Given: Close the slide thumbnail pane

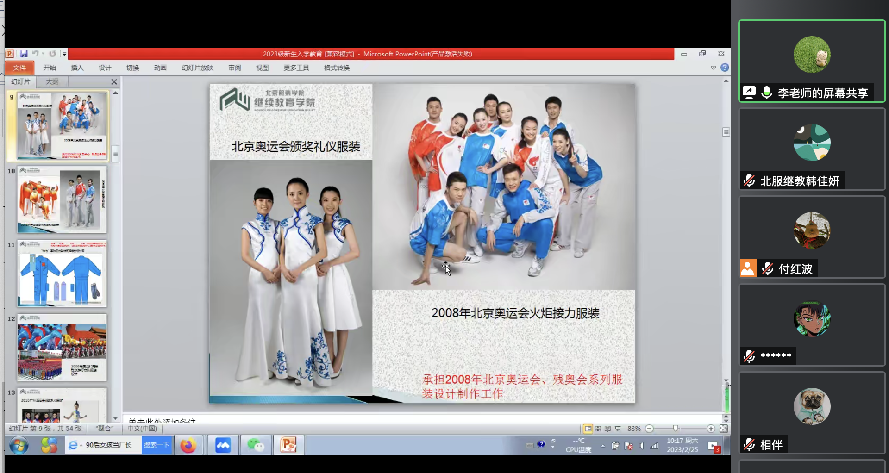Looking at the screenshot, I should [x=114, y=81].
